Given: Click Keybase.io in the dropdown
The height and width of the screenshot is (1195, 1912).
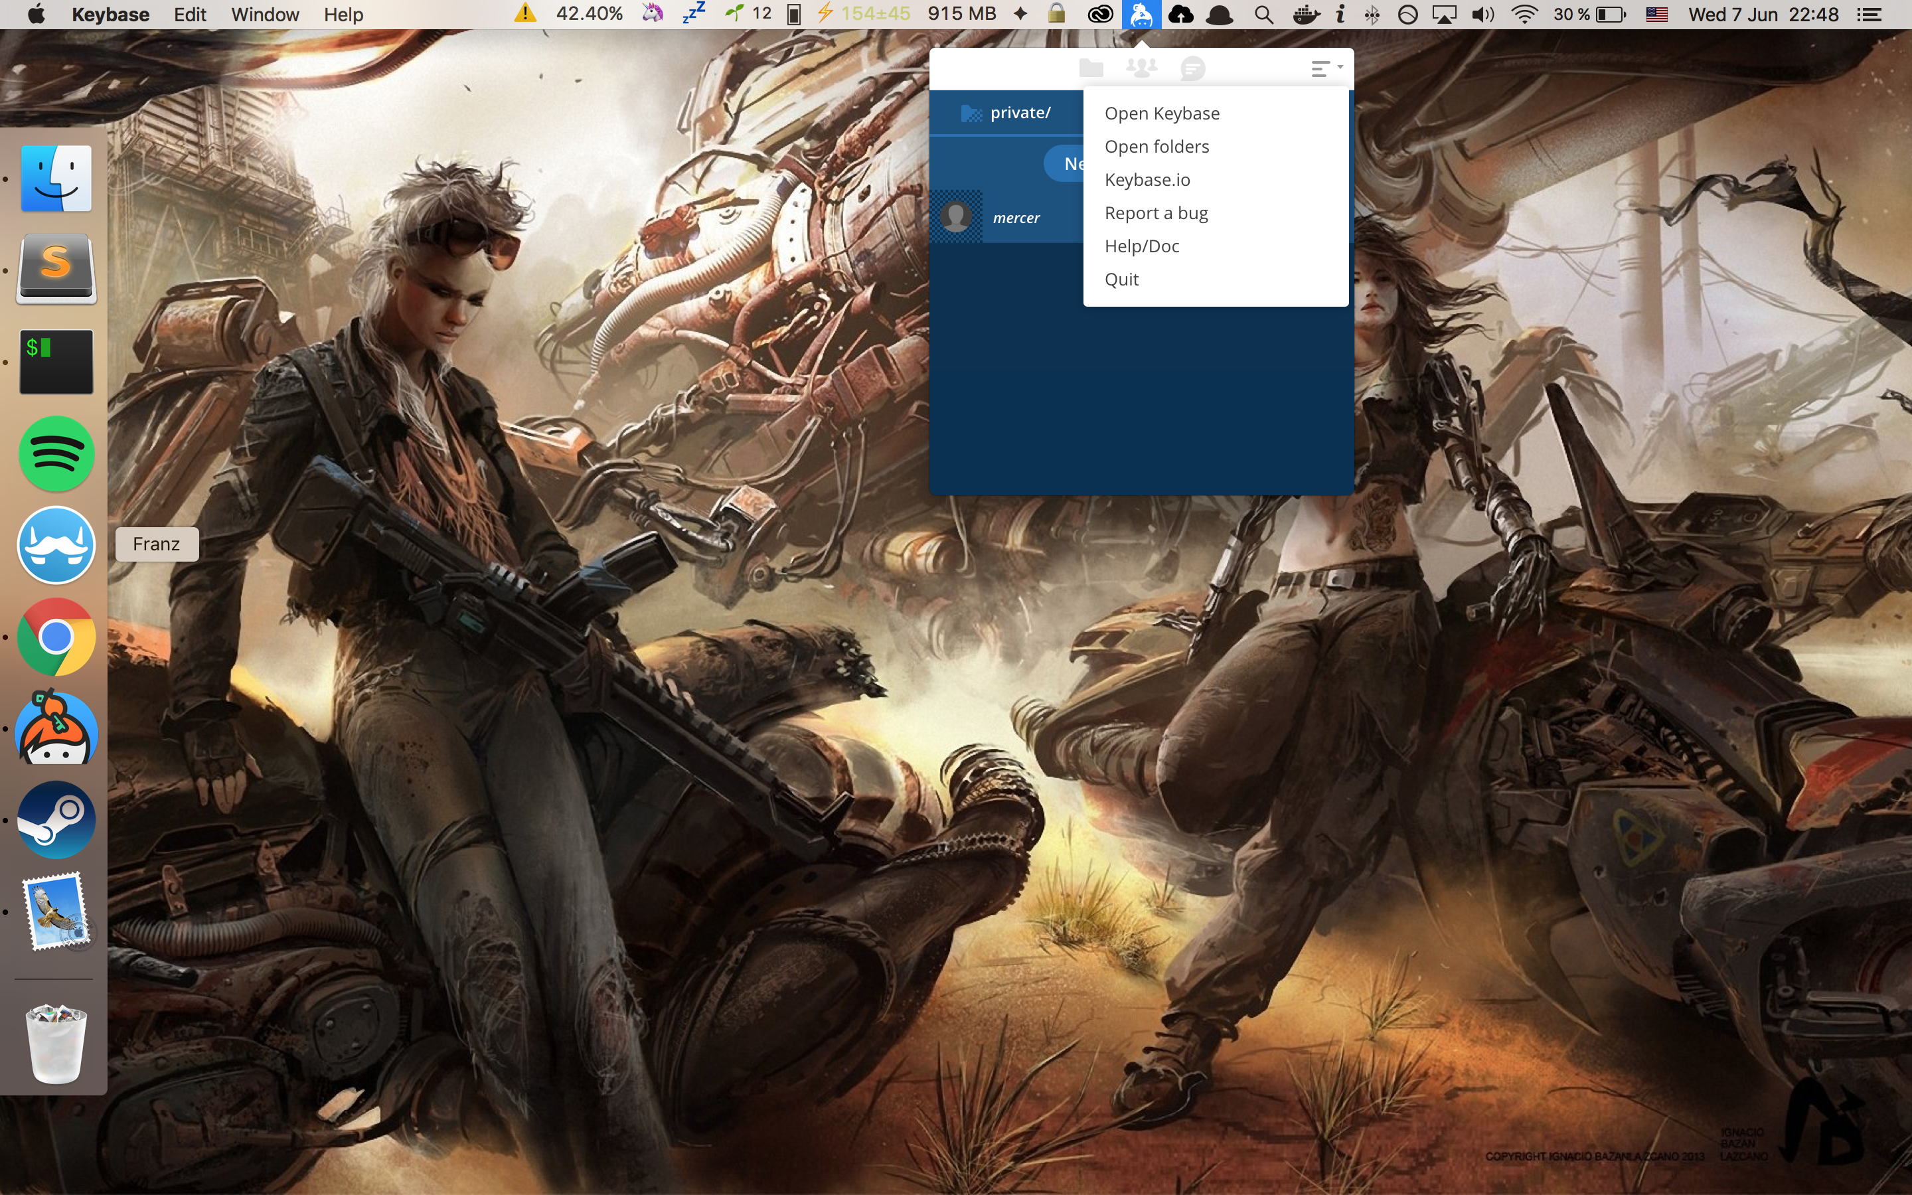Looking at the screenshot, I should 1147,180.
